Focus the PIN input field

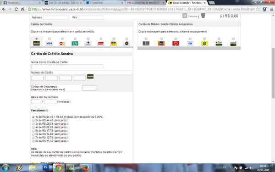coord(90,17)
